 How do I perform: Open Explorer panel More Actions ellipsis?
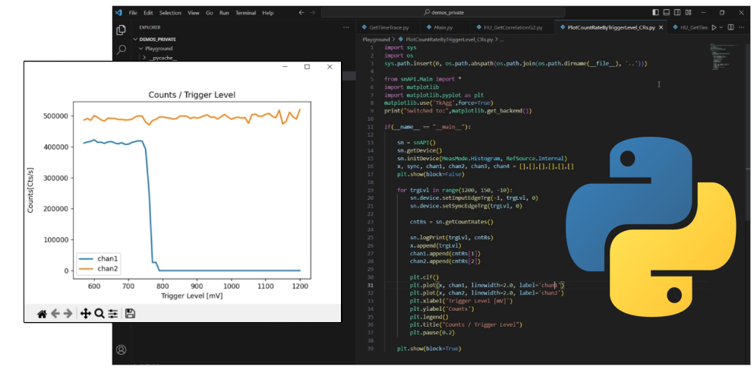click(x=345, y=27)
